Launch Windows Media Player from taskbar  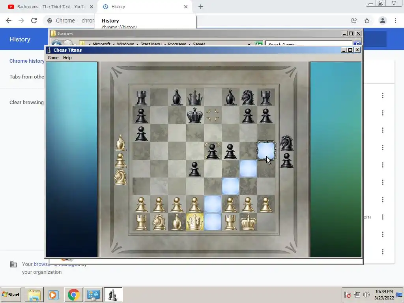pos(54,295)
